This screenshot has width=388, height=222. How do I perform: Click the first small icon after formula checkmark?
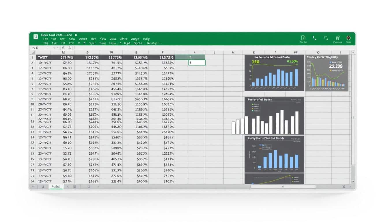click(63, 48)
